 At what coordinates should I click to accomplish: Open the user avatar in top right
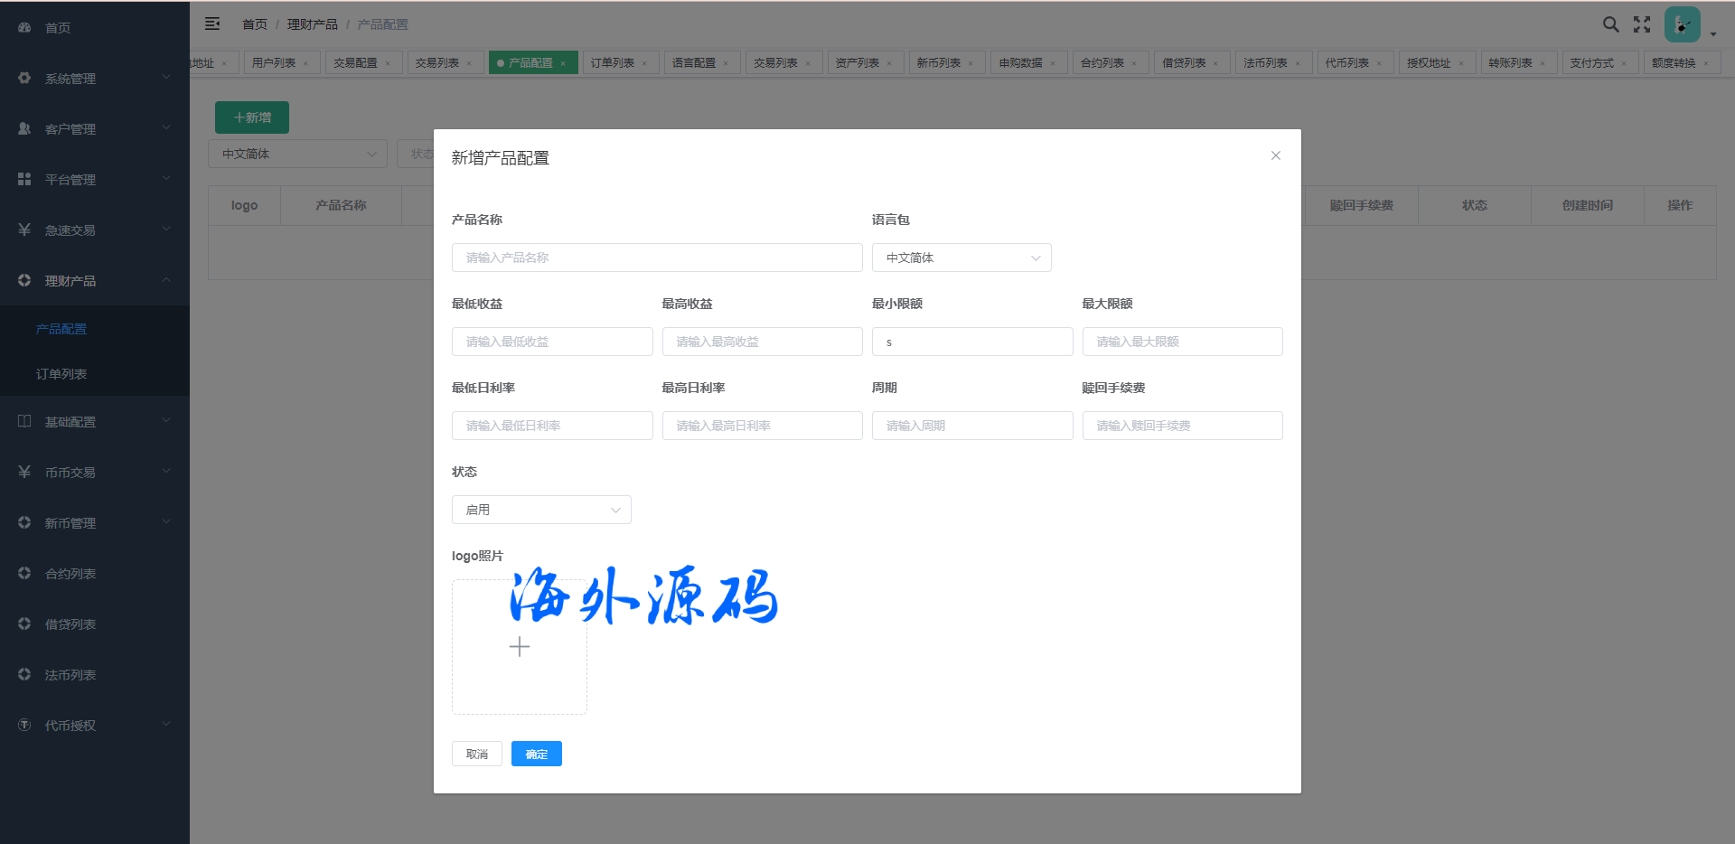click(1682, 25)
